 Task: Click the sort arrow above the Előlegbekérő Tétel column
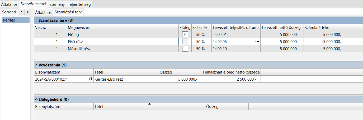coord(149,104)
